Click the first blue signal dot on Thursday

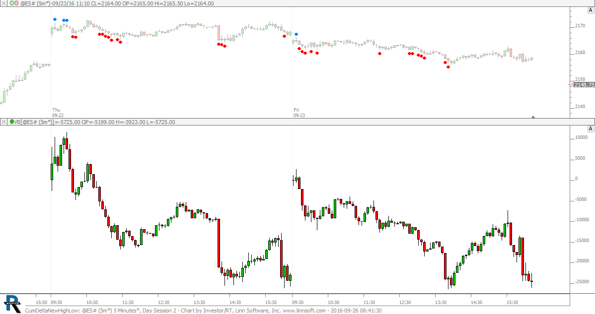point(55,19)
